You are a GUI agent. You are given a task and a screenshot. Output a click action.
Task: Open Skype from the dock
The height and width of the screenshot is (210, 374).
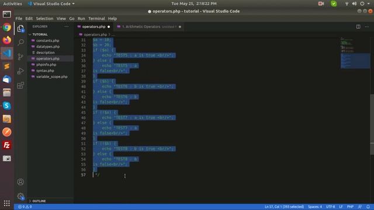(6, 106)
